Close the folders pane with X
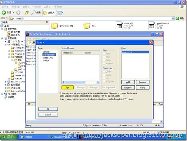 (x=47, y=22)
